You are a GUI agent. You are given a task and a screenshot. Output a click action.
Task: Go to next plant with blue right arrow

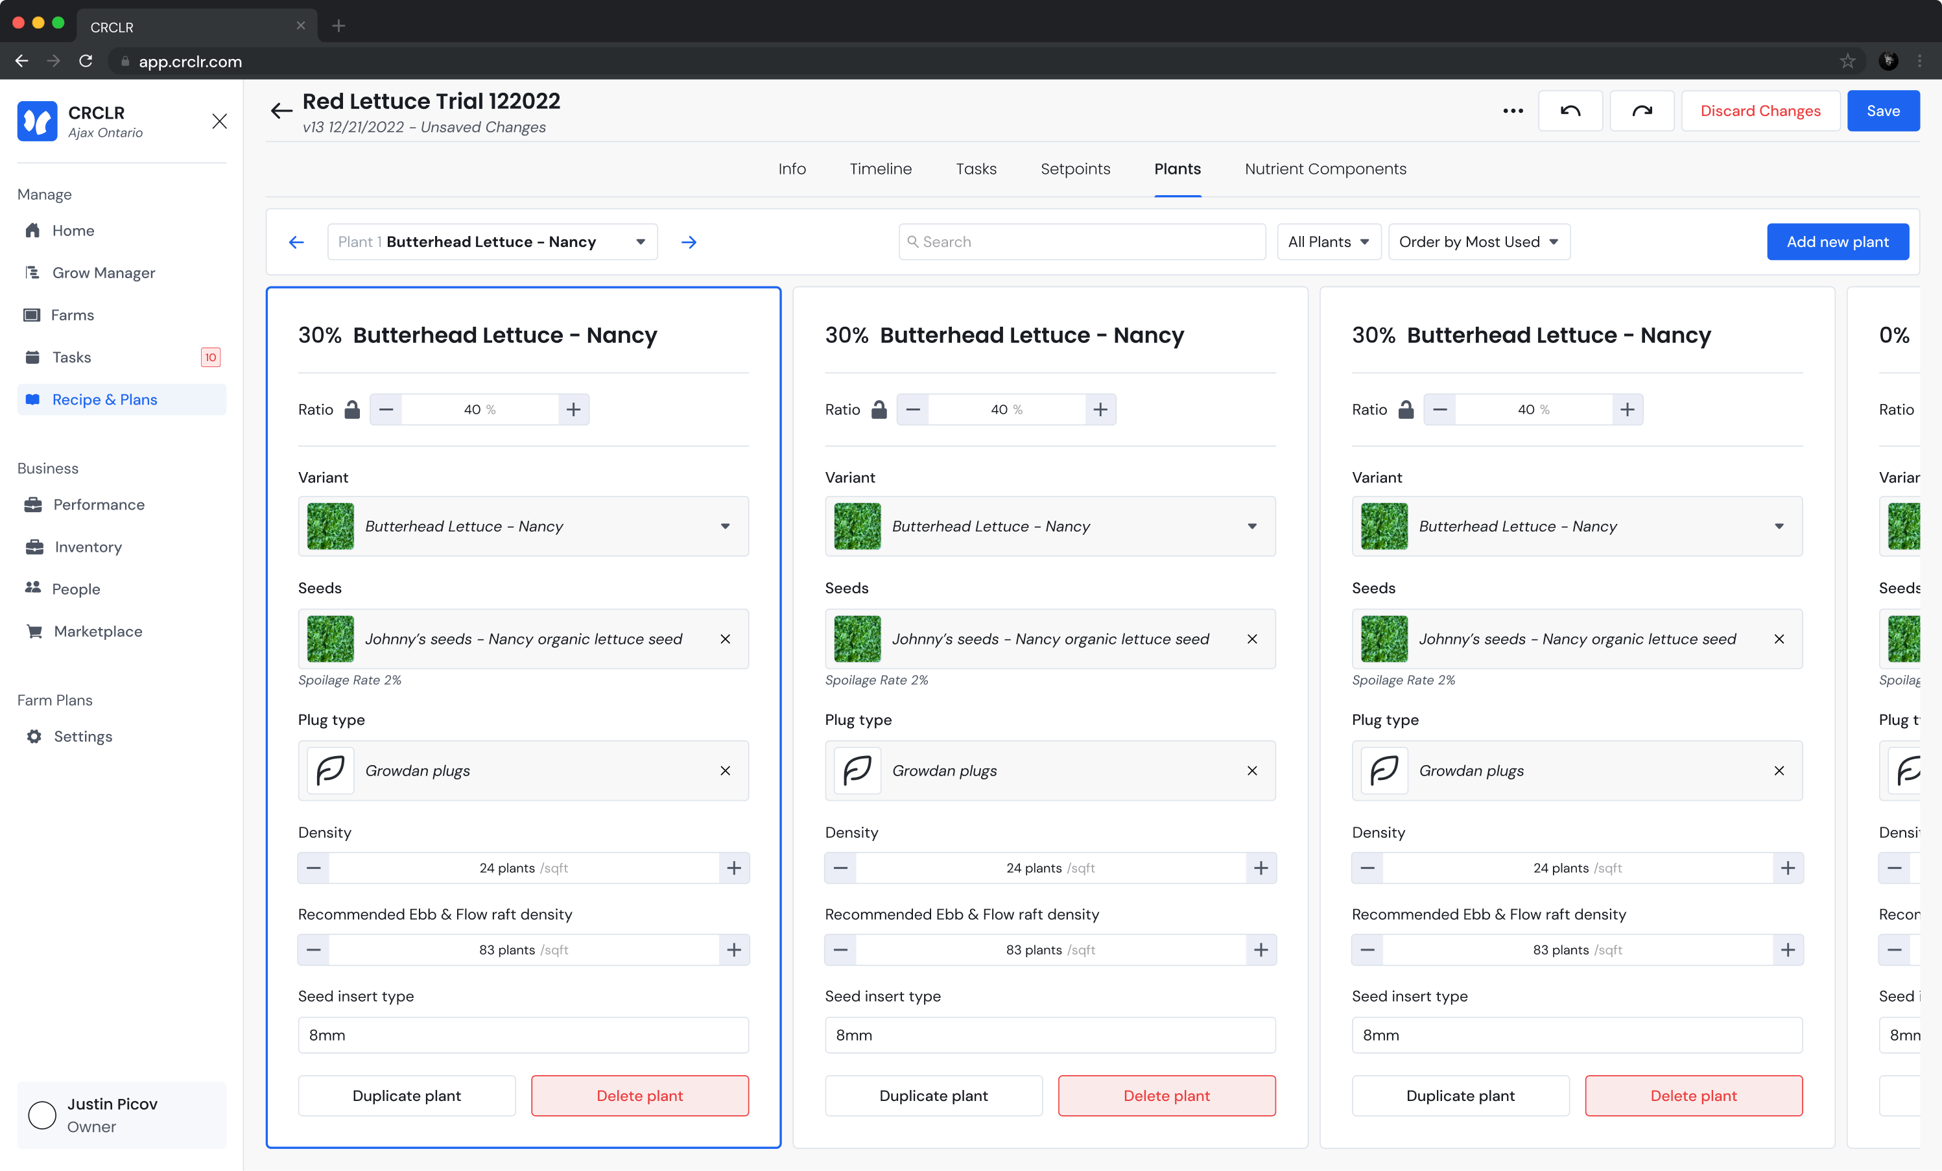tap(689, 242)
